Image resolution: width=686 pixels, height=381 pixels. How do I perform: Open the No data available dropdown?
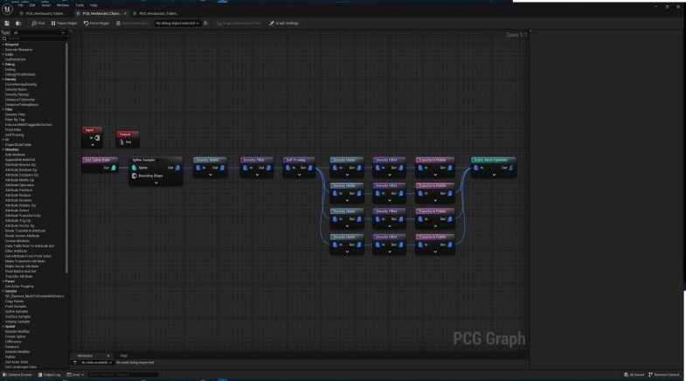pyautogui.click(x=96, y=363)
